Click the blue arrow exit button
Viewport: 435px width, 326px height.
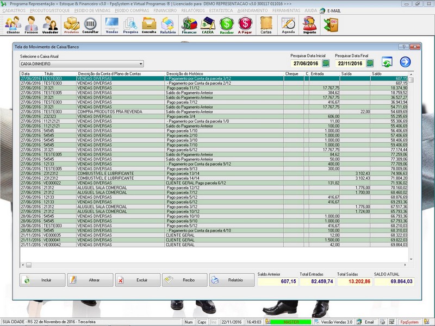(405, 62)
